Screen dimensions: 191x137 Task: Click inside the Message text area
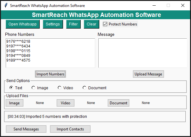click(x=143, y=53)
